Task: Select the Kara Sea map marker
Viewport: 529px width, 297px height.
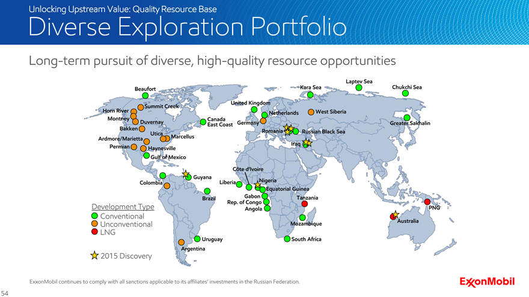Action: pyautogui.click(x=310, y=94)
